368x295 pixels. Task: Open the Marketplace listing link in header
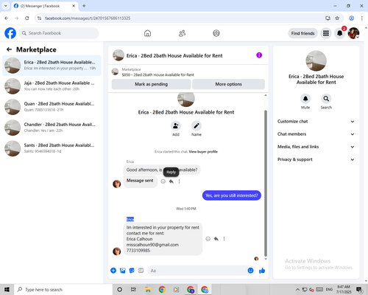click(158, 74)
